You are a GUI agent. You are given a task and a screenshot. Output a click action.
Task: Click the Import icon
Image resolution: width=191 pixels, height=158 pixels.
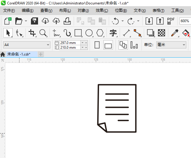pyautogui.click(x=149, y=21)
